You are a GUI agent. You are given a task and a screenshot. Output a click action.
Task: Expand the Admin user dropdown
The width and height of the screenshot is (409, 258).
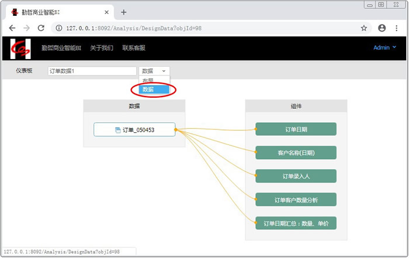tap(384, 48)
